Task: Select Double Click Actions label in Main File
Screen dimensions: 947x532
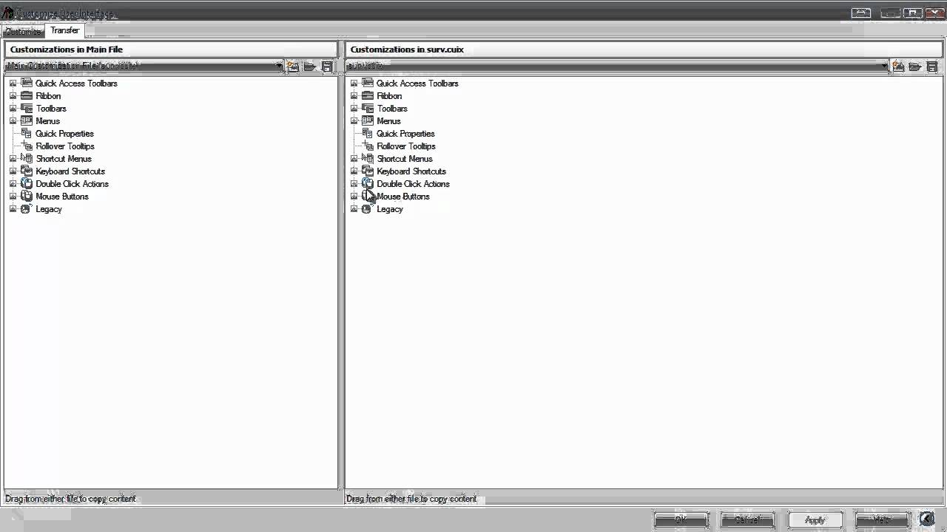Action: (x=72, y=184)
